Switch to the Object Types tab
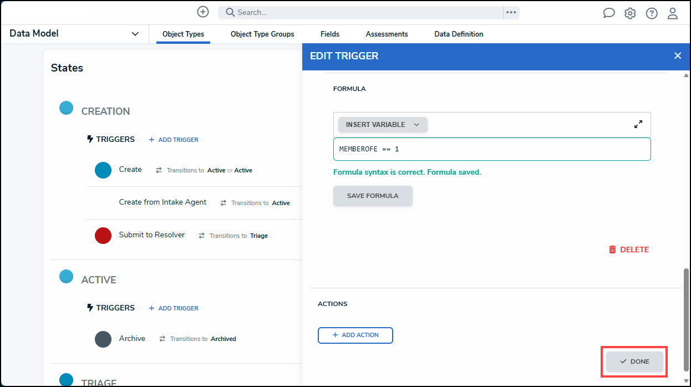This screenshot has height=387, width=691. 183,34
